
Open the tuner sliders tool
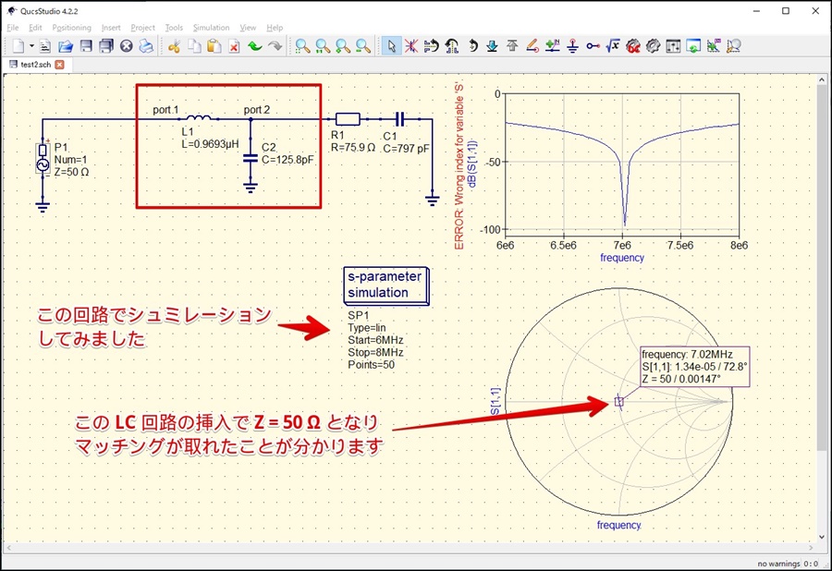[x=673, y=46]
